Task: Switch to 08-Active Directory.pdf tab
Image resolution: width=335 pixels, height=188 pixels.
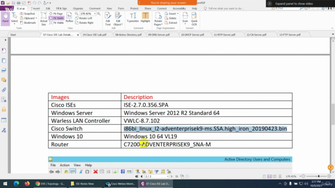Action: pos(128,34)
